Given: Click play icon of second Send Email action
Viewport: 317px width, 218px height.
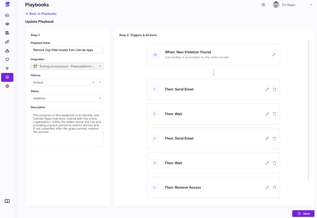Looking at the screenshot, I should point(155,139).
